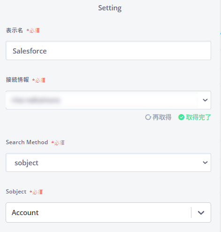
Task: Click the Sobject field label
Action: pyautogui.click(x=16, y=192)
